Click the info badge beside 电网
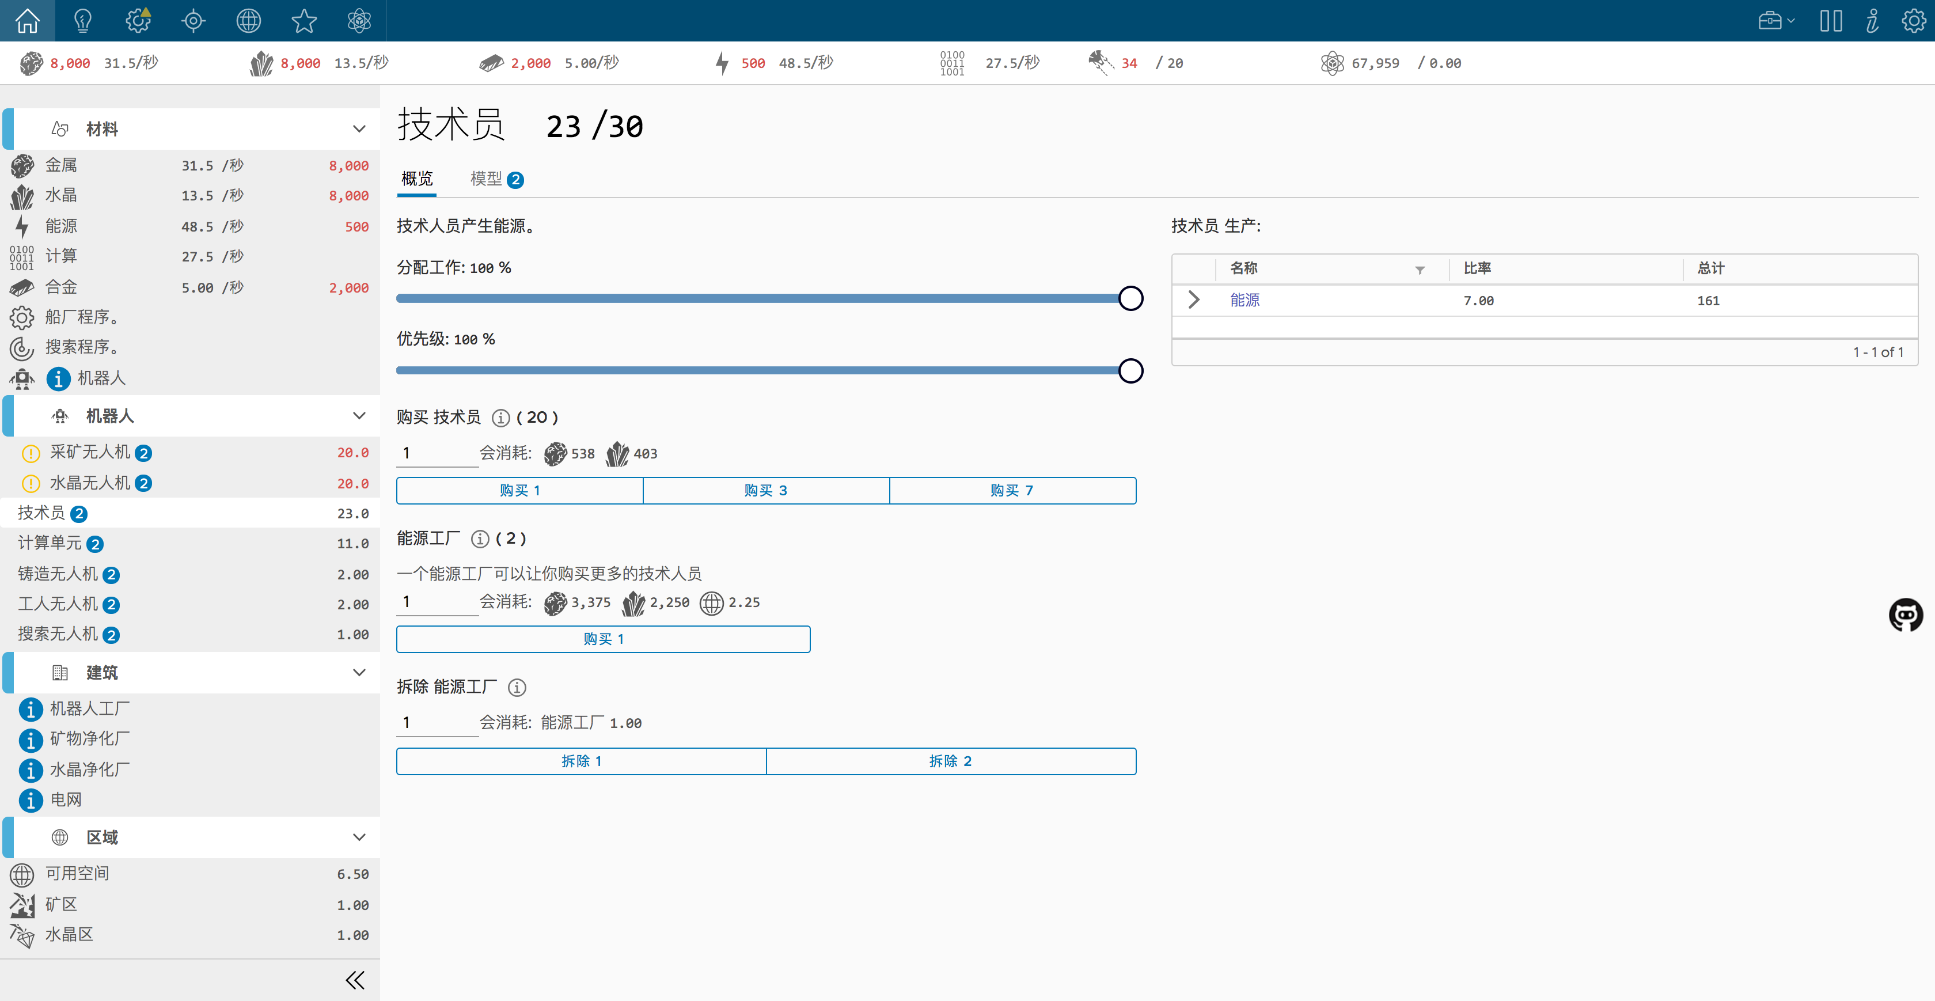 pos(30,801)
